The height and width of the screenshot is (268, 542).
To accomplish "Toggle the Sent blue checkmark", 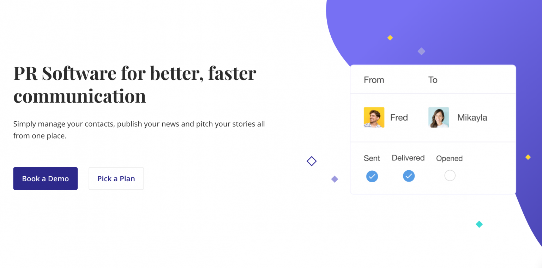I will (372, 176).
